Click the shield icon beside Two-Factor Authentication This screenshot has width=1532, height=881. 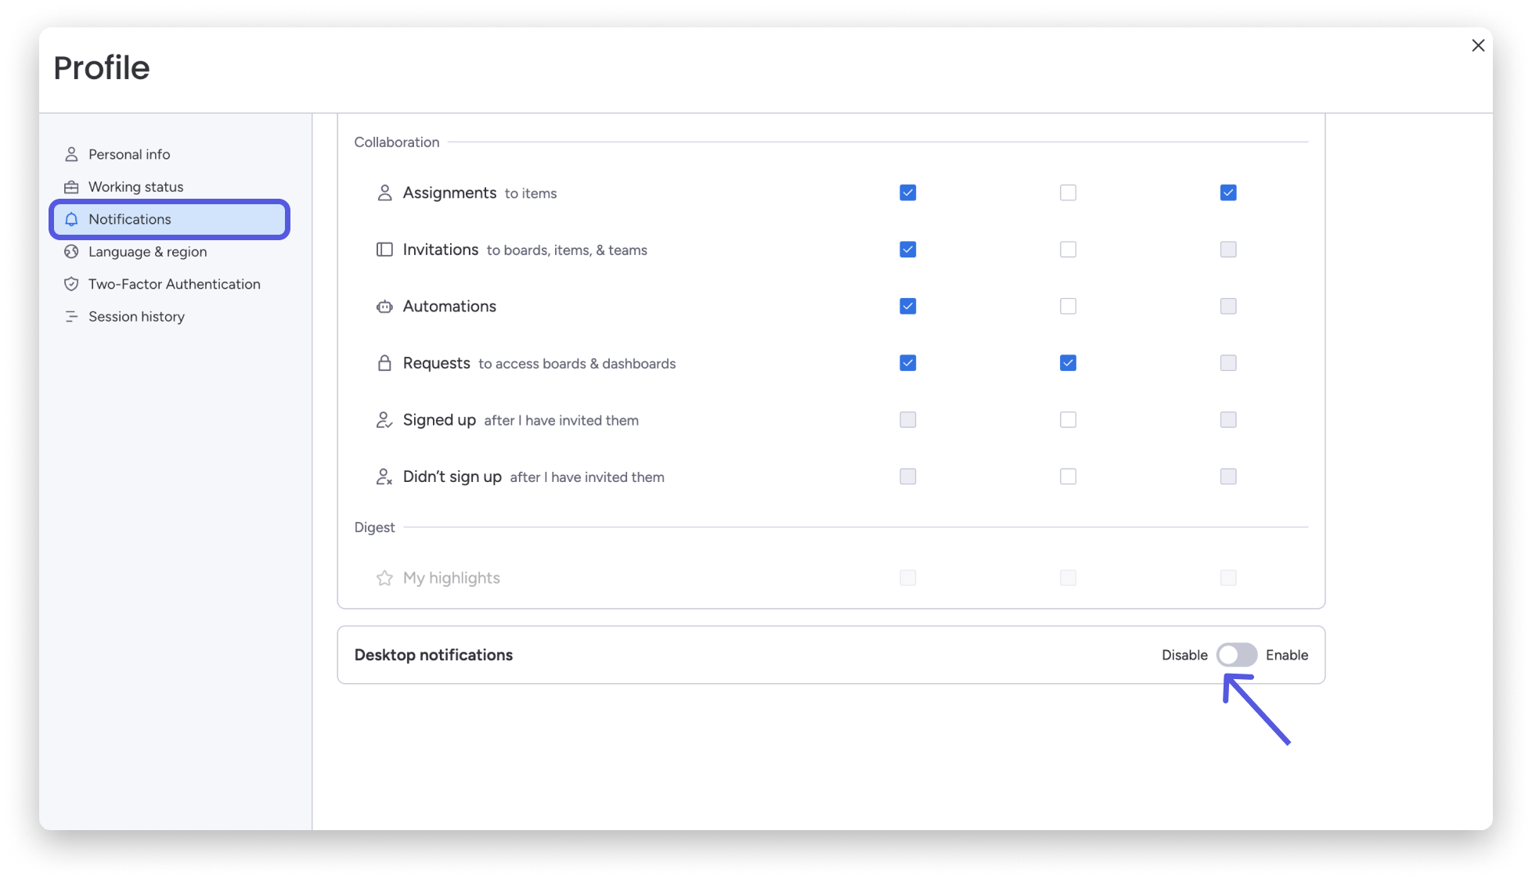71,283
